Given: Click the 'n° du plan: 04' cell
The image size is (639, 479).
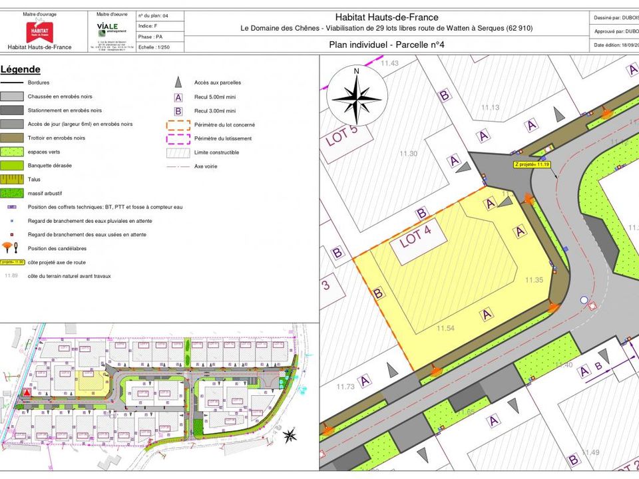Looking at the screenshot, I should [x=160, y=16].
